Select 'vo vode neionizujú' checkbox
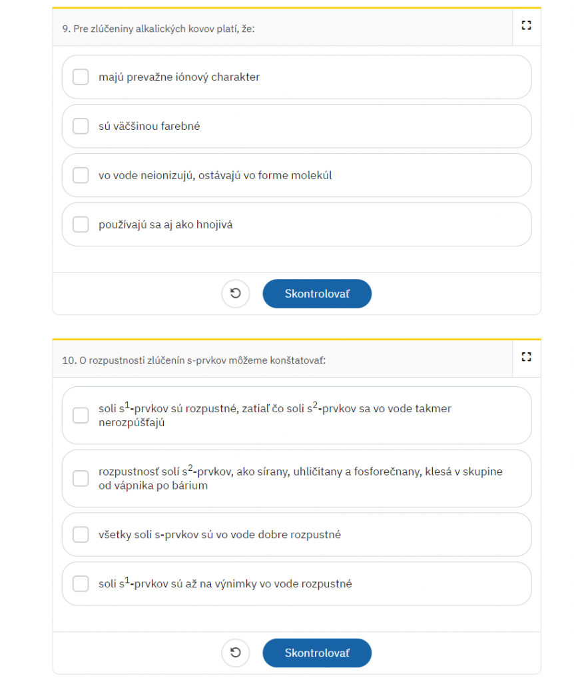This screenshot has height=682, width=574. pyautogui.click(x=81, y=175)
